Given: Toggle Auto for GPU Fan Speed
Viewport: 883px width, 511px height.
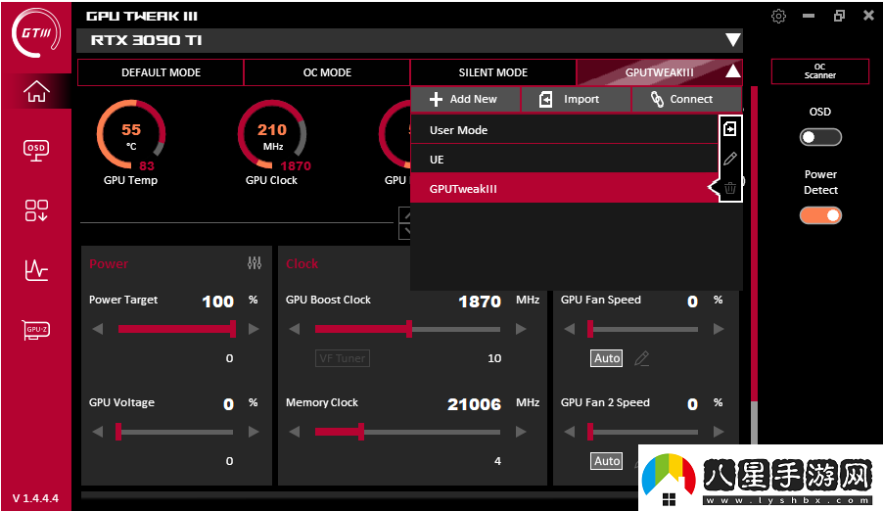Looking at the screenshot, I should point(607,358).
